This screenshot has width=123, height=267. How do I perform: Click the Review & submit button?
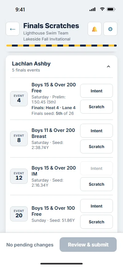click(x=88, y=245)
